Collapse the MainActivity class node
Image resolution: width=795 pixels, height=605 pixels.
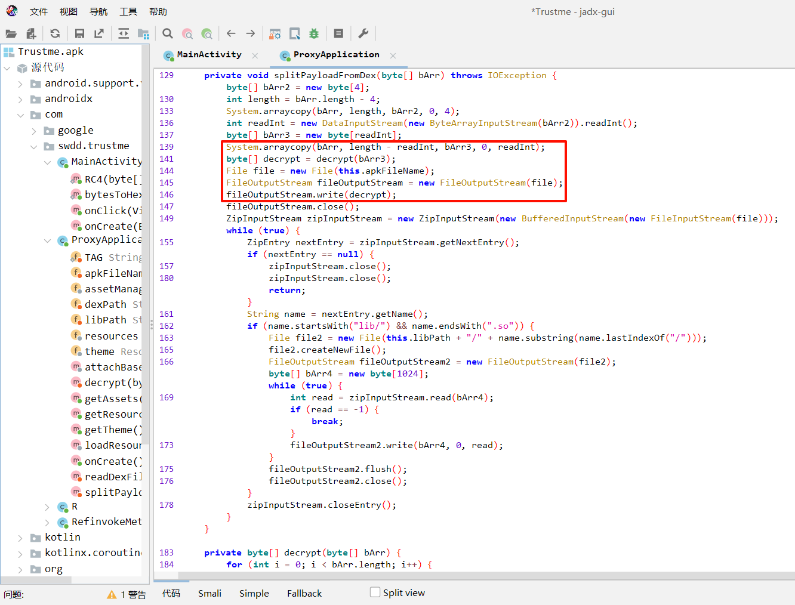[x=47, y=162]
